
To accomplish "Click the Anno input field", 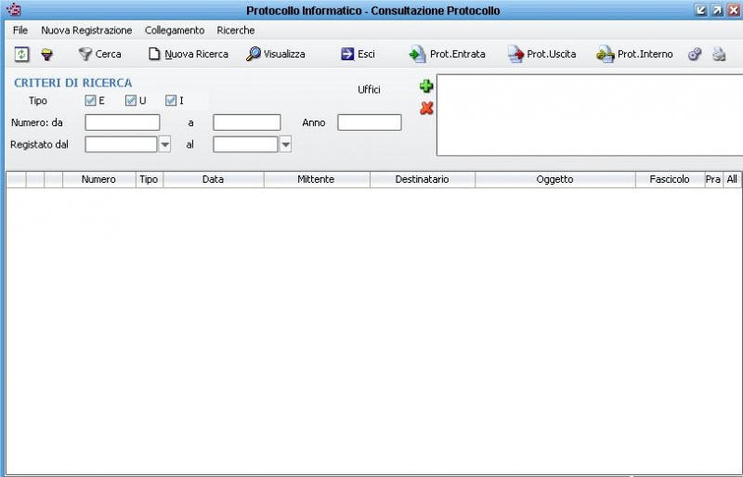I will point(369,122).
